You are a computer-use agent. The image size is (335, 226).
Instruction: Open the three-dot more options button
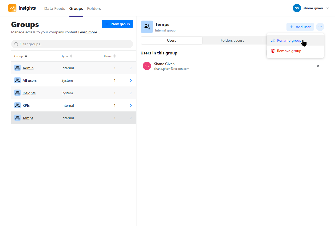320,27
